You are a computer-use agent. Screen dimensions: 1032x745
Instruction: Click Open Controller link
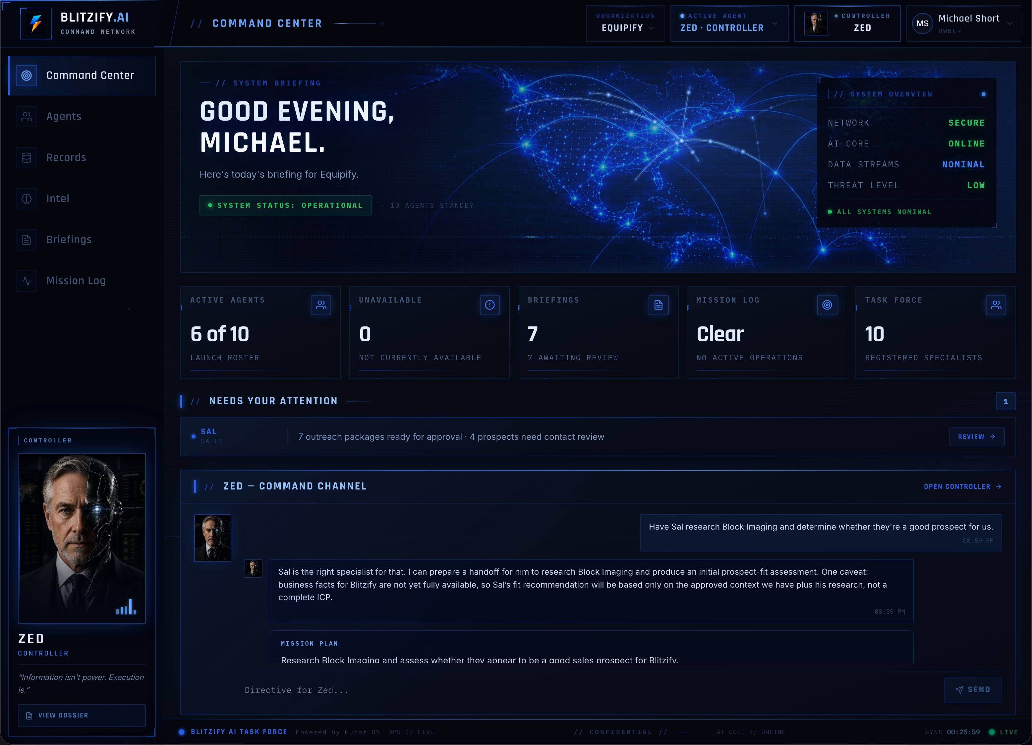[962, 487]
